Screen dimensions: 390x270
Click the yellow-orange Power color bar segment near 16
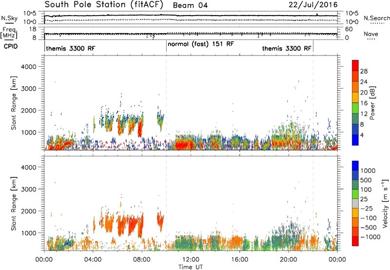355,97
